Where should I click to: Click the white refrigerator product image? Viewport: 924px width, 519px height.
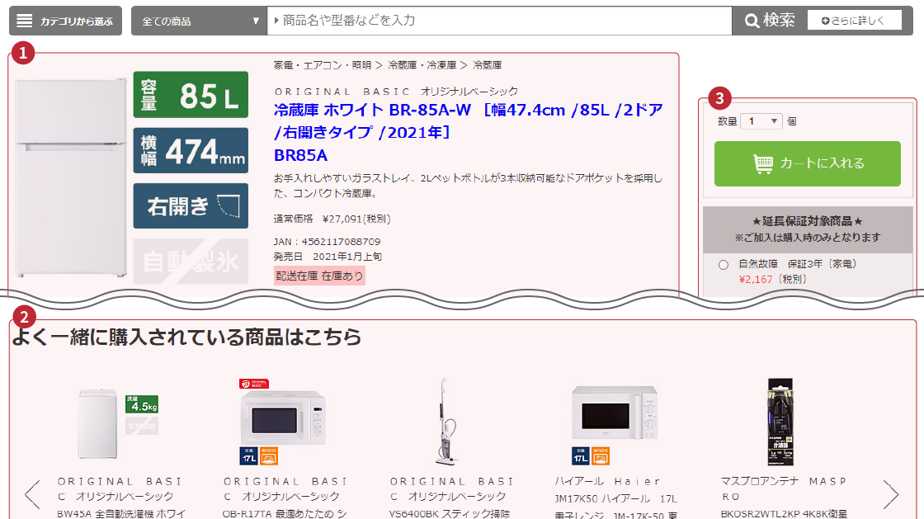[71, 178]
